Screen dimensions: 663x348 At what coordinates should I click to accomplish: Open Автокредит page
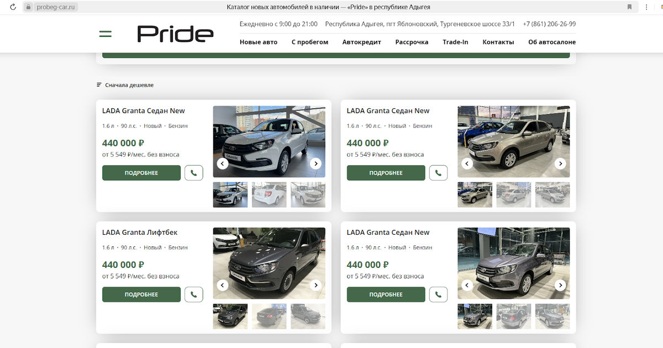pyautogui.click(x=362, y=42)
